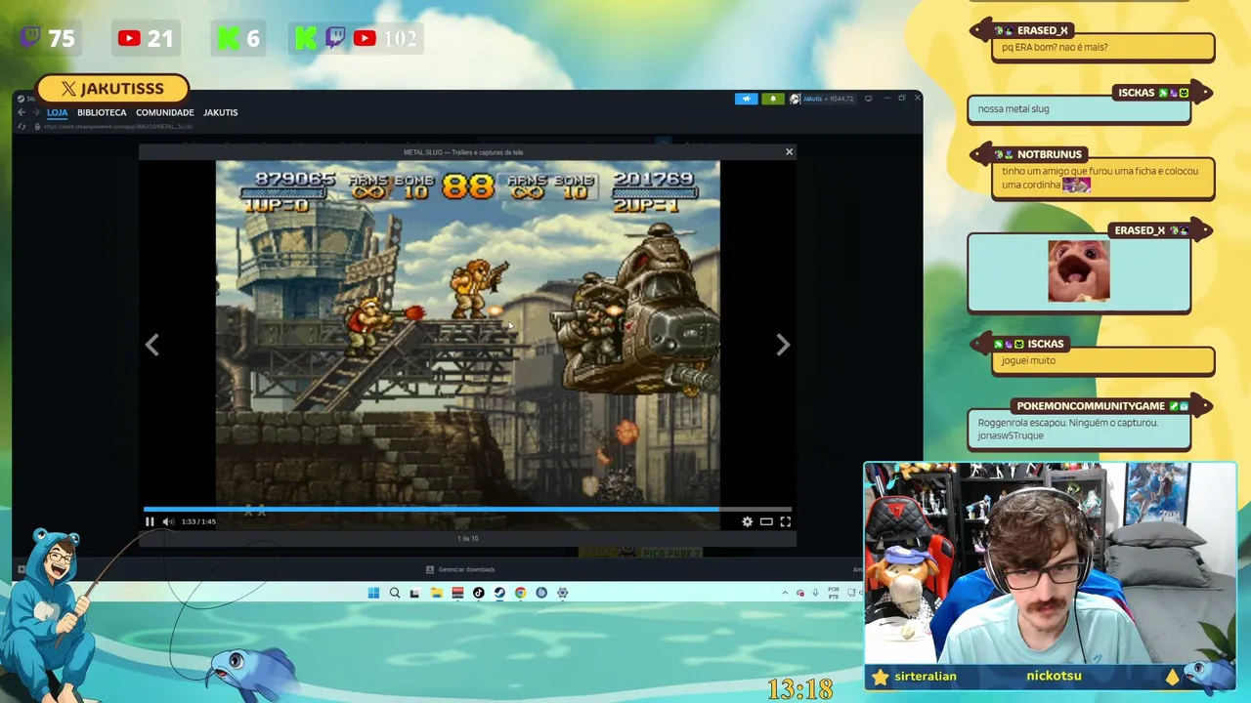Open the LOJA tab in Steam

point(57,112)
